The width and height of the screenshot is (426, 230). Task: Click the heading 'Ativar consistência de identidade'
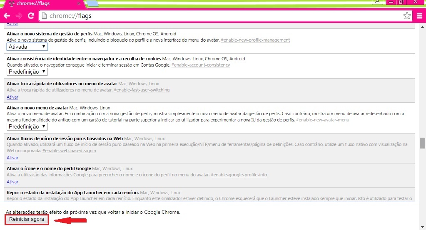click(x=84, y=59)
